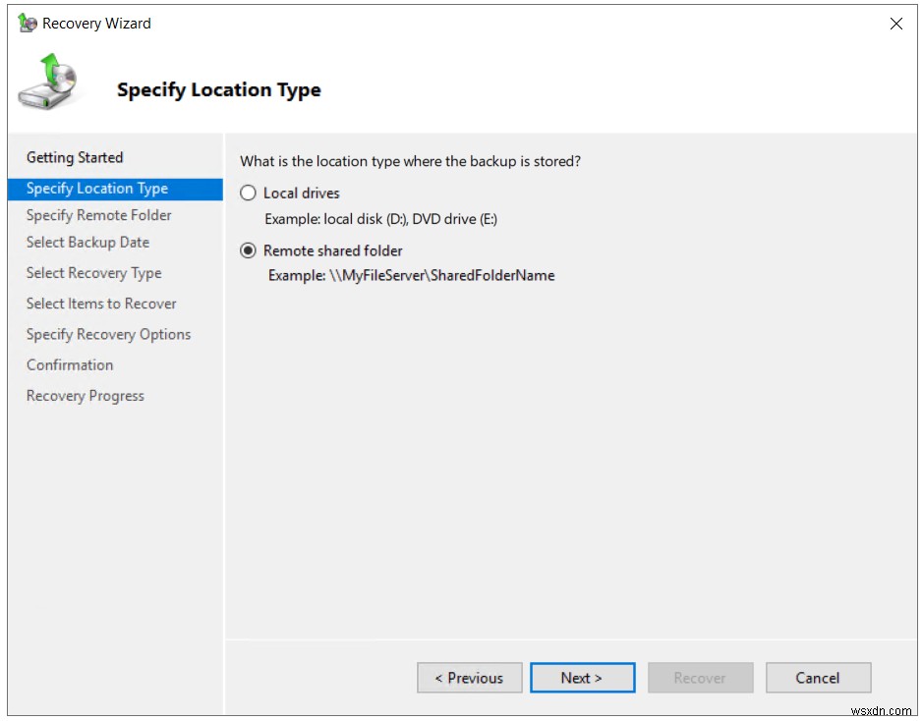923x721 pixels.
Task: Open Select Recovery Type in sidebar
Action: click(92, 273)
